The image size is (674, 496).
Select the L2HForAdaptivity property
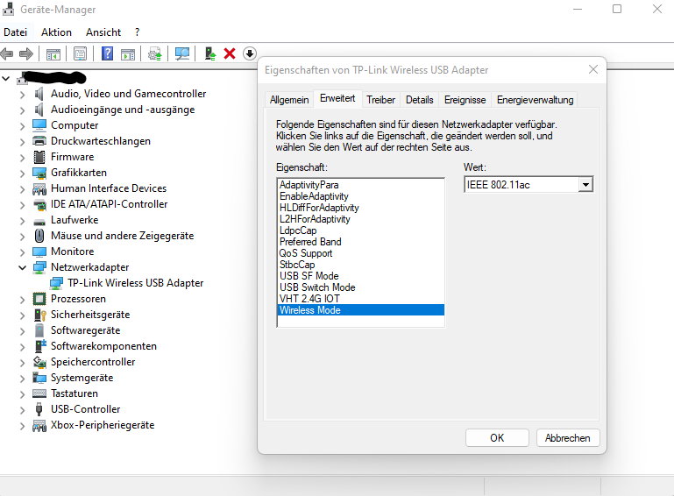click(360, 219)
